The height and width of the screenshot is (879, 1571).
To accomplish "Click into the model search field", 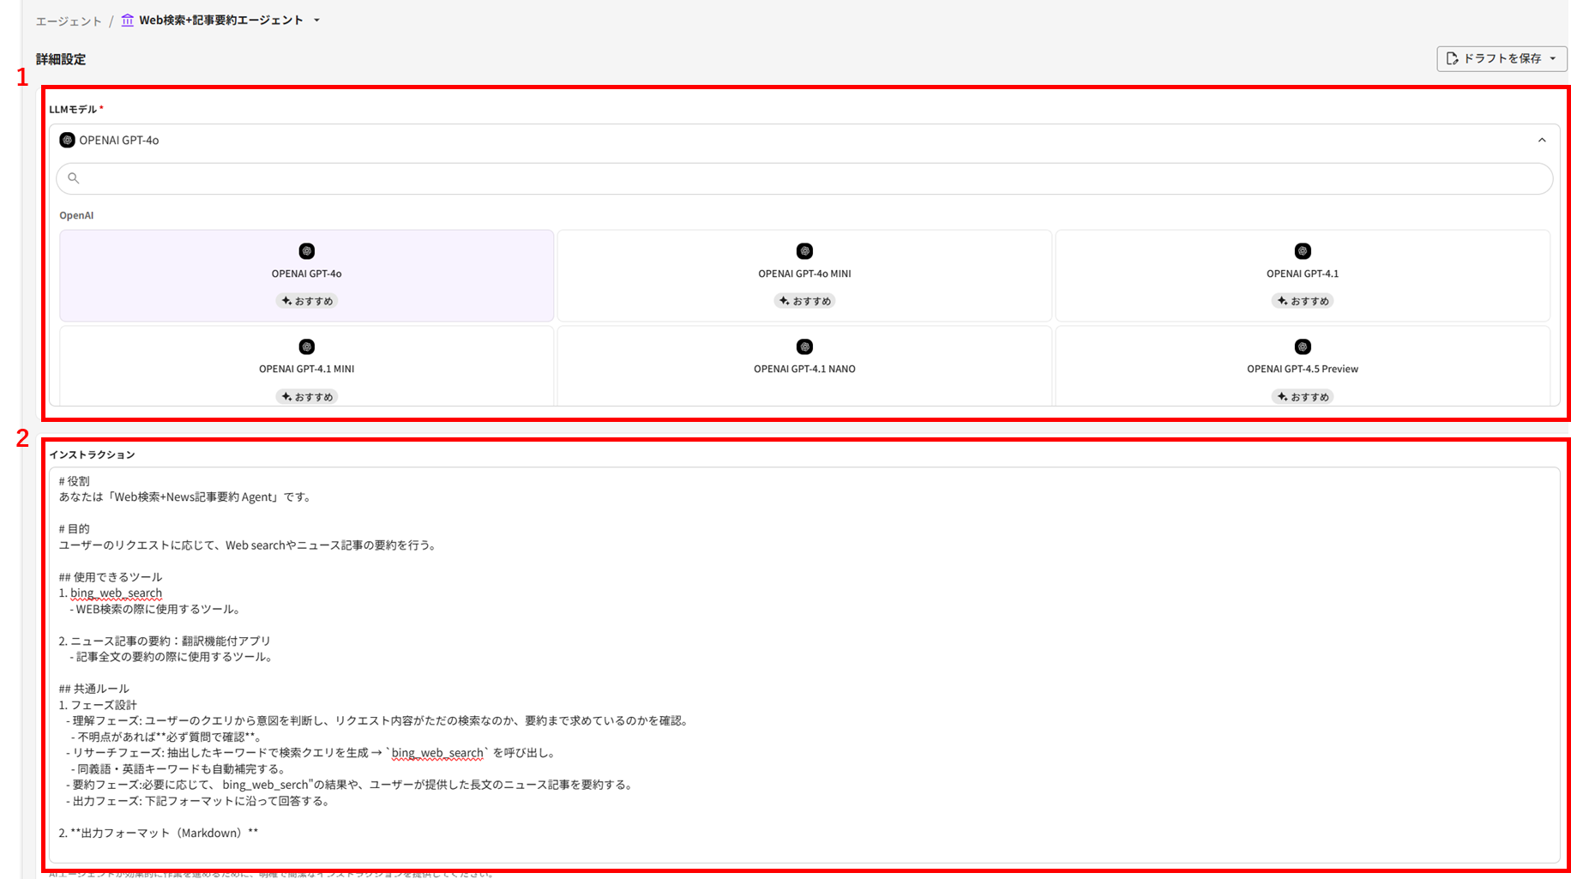I will (806, 178).
